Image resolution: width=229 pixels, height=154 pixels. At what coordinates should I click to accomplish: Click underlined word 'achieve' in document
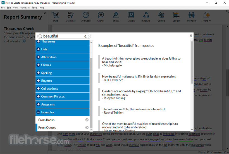pos(207,34)
